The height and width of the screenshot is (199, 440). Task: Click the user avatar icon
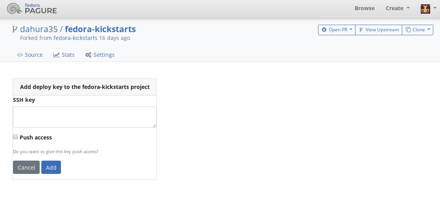click(x=425, y=9)
